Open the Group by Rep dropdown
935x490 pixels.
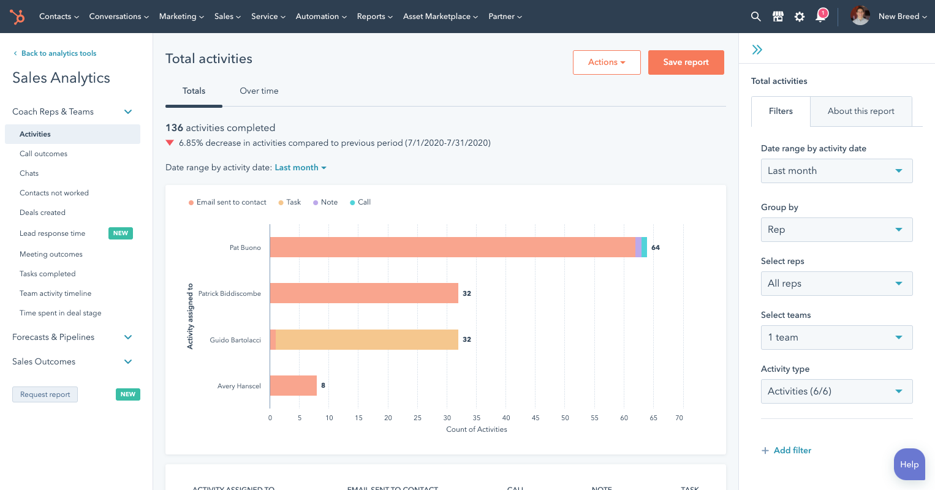[x=836, y=230]
